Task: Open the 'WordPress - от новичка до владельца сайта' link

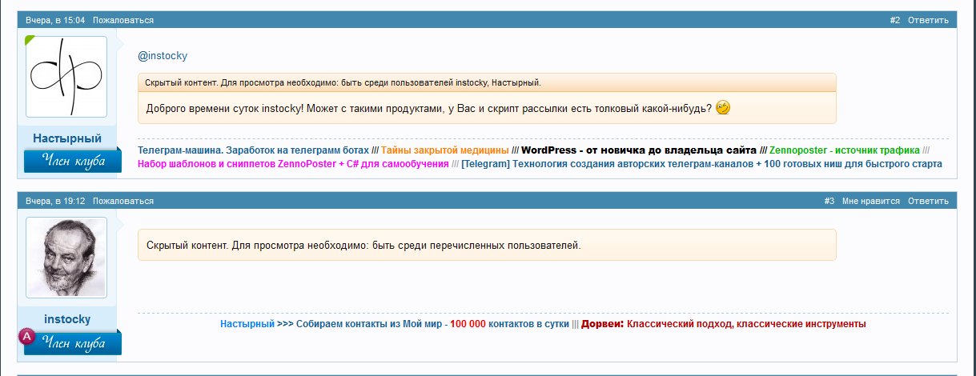Action: pos(639,150)
